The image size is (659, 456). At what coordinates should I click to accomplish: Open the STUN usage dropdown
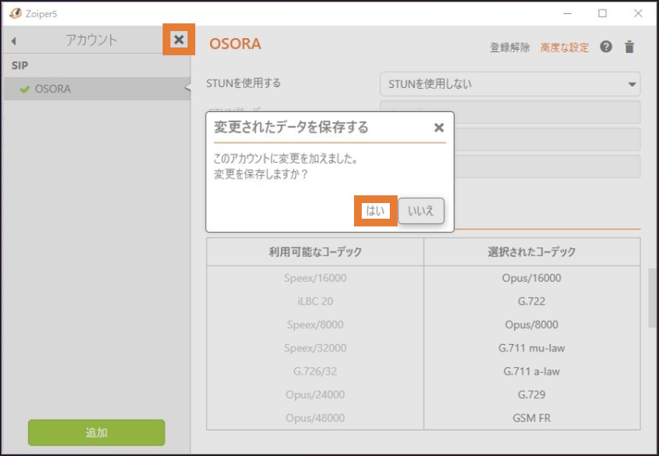(x=510, y=84)
